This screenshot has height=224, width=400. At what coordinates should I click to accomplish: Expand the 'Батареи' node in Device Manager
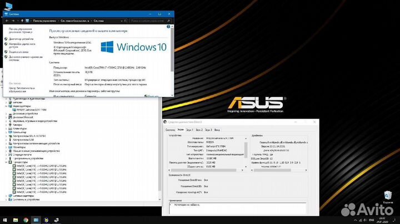tap(6, 103)
